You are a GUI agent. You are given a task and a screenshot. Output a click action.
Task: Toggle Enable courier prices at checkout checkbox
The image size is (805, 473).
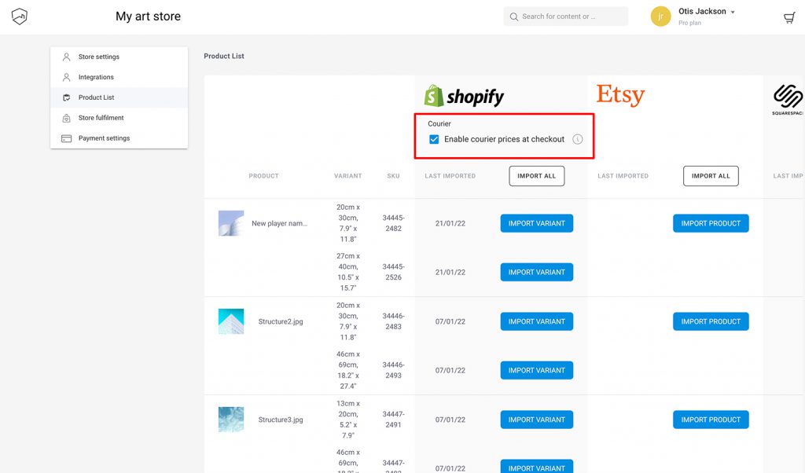(x=434, y=139)
